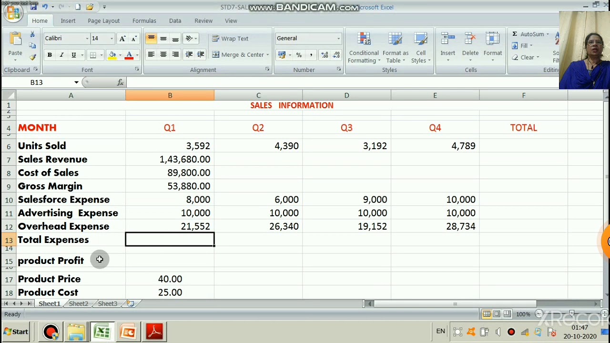Click the Decrease Font Size icon
This screenshot has height=343, width=610.
(x=134, y=39)
